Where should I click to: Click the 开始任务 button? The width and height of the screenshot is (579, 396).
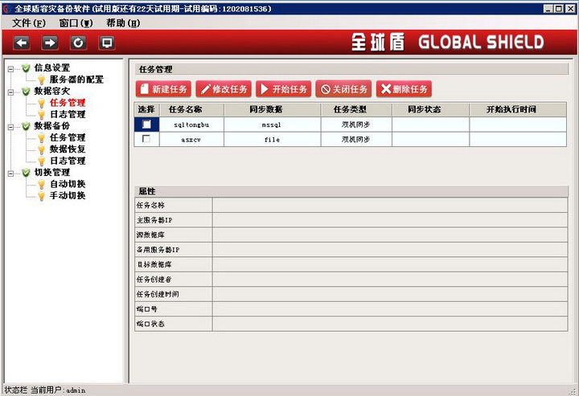[284, 89]
